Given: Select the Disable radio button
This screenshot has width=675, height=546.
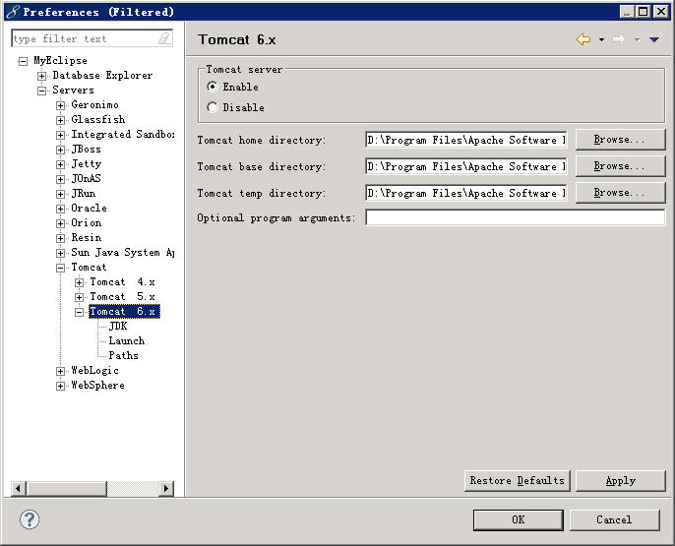Looking at the screenshot, I should click(213, 107).
